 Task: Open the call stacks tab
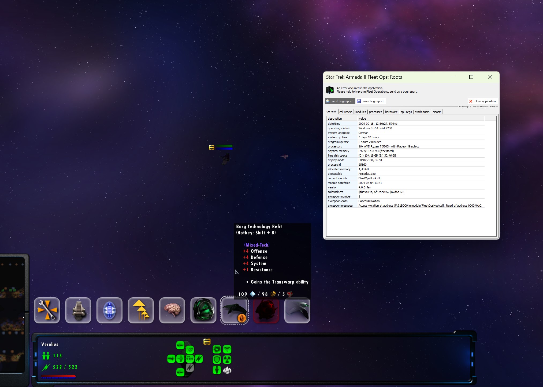[346, 112]
